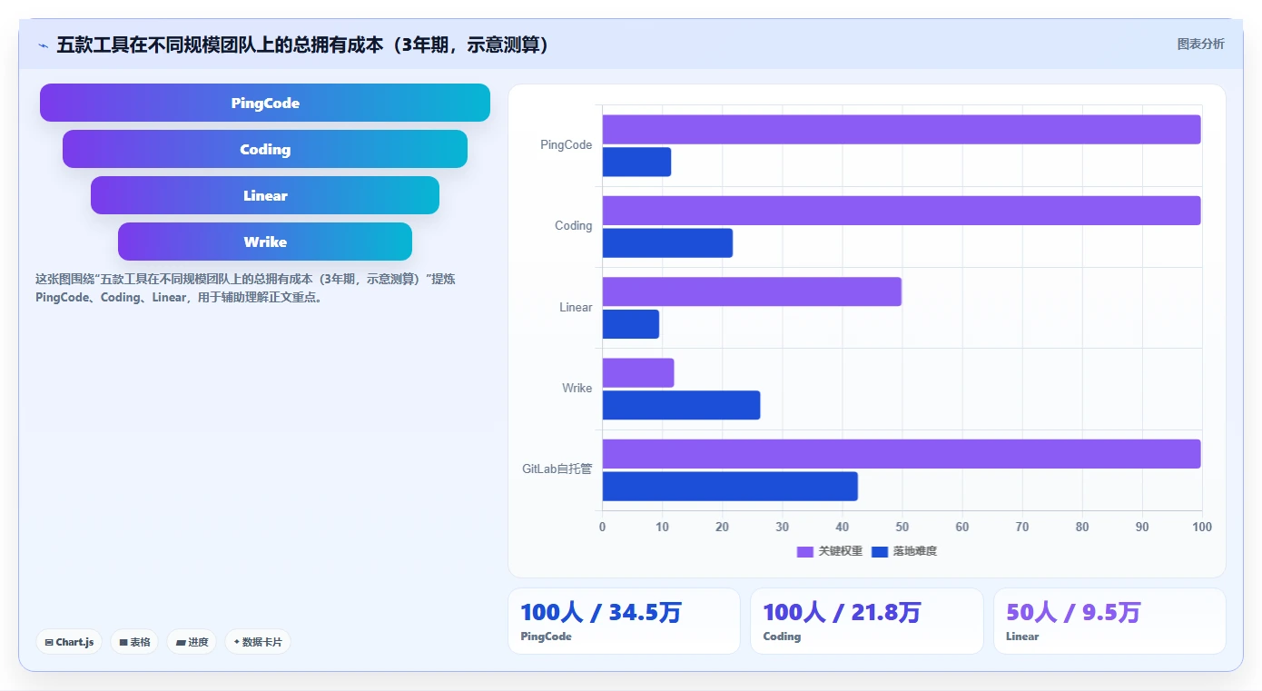The width and height of the screenshot is (1262, 691).
Task: Click the 进度 tag chip
Action: click(192, 642)
